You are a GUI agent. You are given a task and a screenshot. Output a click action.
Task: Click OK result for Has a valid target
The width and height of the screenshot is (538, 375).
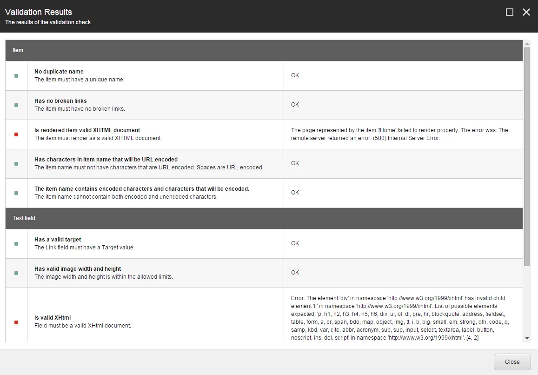295,243
